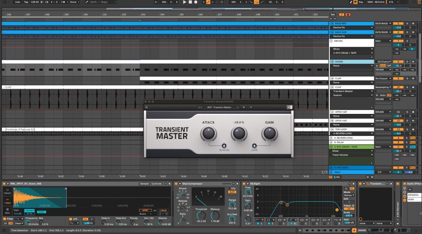Open the quantization None dropdown

coord(74,2)
